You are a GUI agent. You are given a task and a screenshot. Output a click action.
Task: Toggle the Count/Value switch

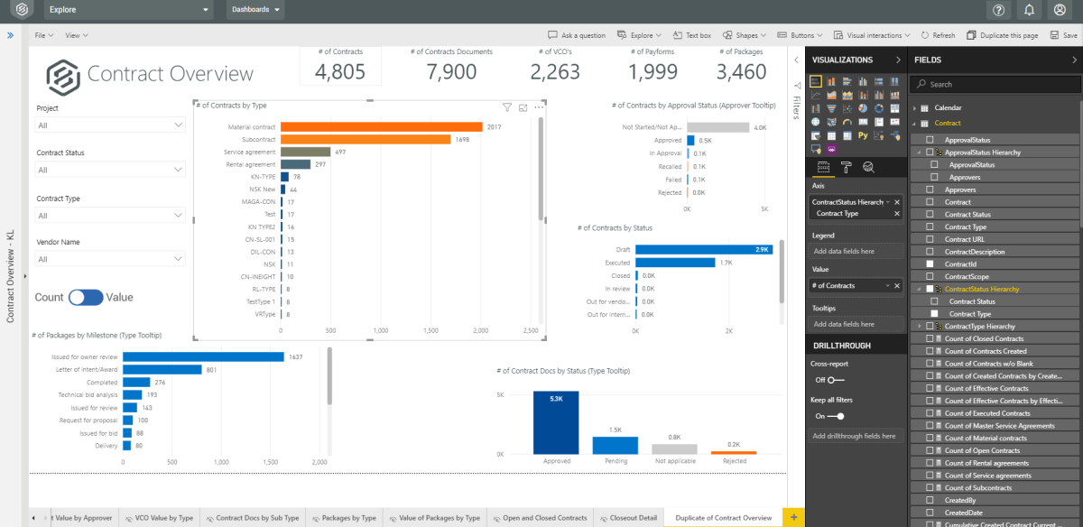tap(86, 297)
